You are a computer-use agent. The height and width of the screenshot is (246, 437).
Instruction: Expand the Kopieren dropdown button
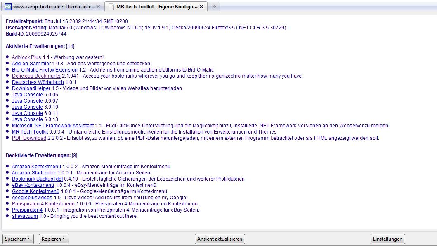[54, 239]
